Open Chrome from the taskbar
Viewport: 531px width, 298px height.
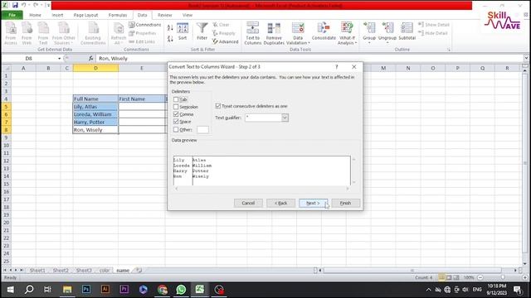click(163, 290)
